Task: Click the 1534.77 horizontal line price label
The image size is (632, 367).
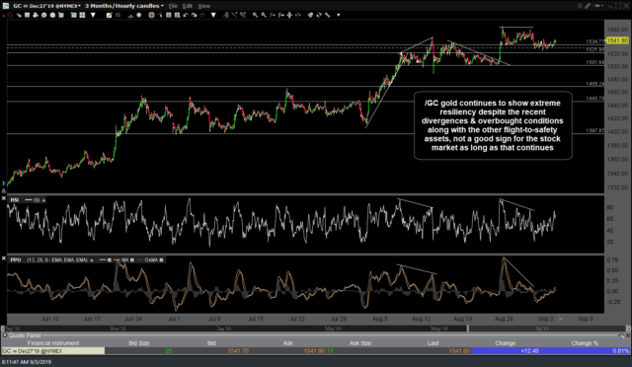Action: click(594, 41)
